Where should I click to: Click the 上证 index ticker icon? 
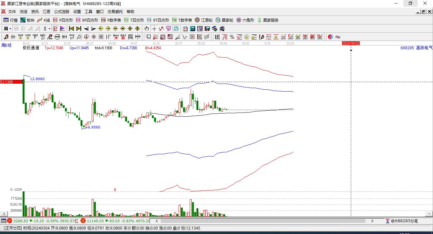pyautogui.click(x=10, y=221)
